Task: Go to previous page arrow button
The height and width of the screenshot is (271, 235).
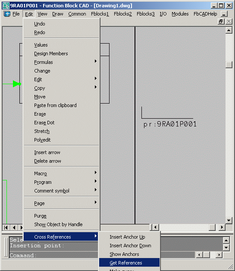Action: tap(14, 227)
